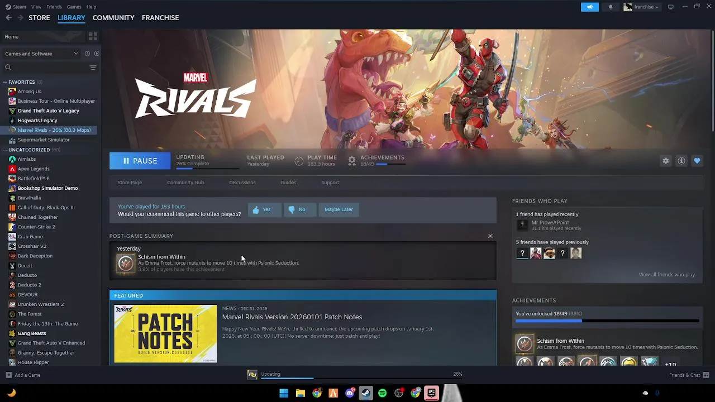Go to COMMUNITY tab
The height and width of the screenshot is (402, 715).
[113, 18]
